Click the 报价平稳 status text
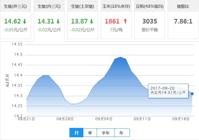 pos(150,30)
